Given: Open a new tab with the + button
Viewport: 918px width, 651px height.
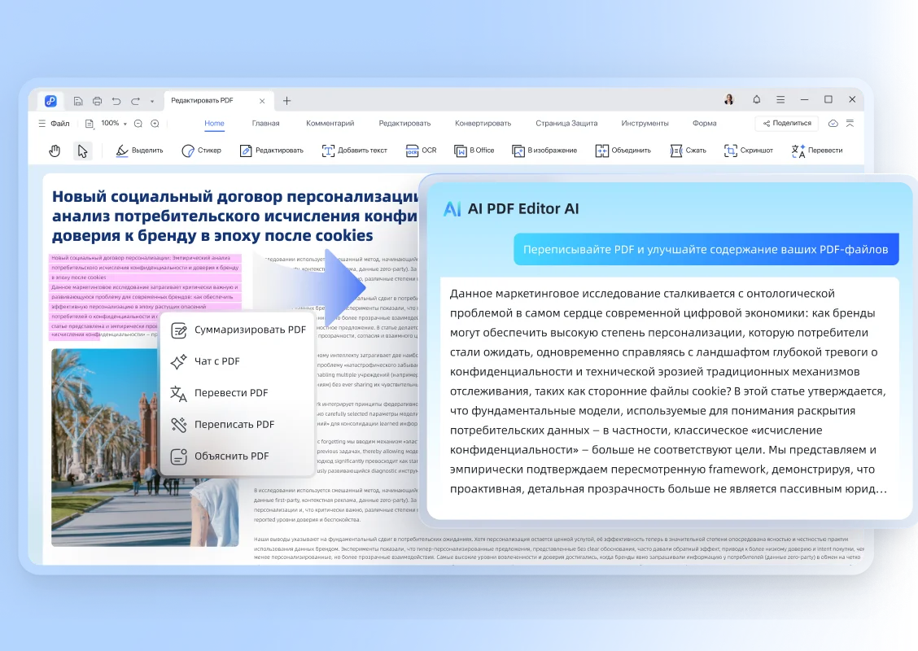Looking at the screenshot, I should tap(286, 100).
